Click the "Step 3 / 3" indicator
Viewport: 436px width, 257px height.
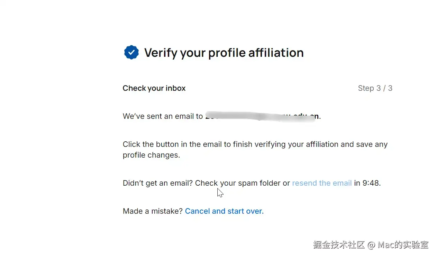pos(375,88)
